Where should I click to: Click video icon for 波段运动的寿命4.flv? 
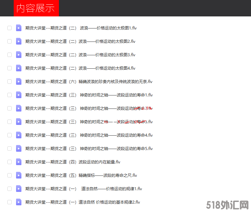point(19,135)
